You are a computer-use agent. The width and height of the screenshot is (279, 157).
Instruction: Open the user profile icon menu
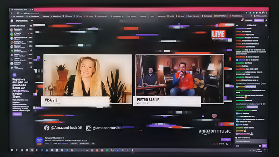(x=266, y=21)
